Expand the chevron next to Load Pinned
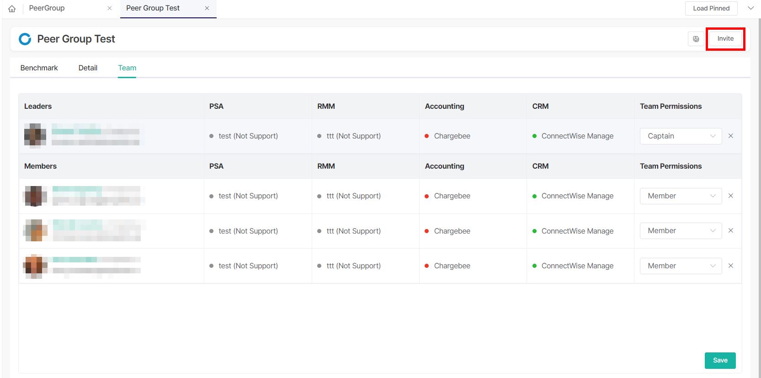 tap(750, 8)
